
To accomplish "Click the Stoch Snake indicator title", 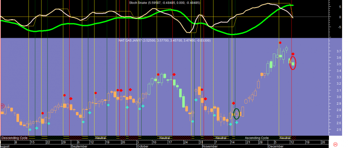I will [165, 3].
